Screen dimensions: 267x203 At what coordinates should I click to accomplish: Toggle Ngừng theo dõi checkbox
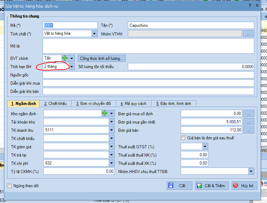click(9, 185)
